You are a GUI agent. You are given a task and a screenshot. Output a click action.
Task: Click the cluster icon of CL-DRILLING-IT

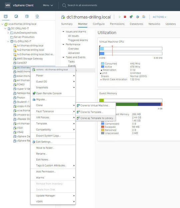pyautogui.click(x=12, y=41)
